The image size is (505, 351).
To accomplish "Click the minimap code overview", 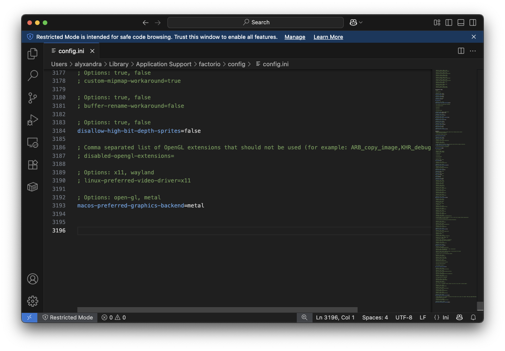I will [x=454, y=186].
